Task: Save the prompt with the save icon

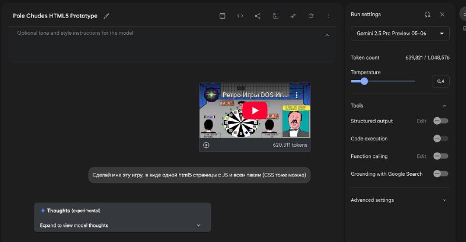Action: [x=276, y=16]
